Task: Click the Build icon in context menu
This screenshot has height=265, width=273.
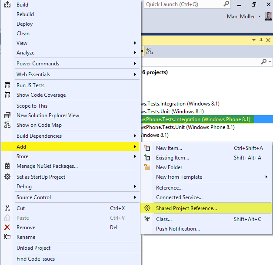Action: [7, 4]
